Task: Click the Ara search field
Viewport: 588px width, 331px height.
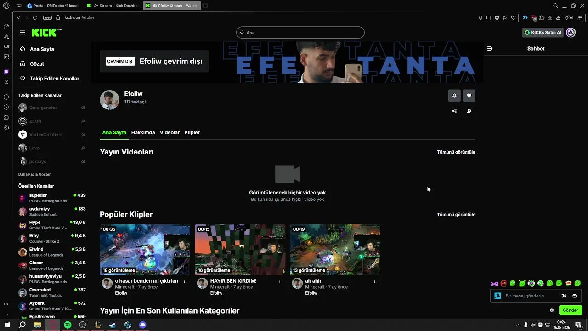Action: [x=300, y=33]
